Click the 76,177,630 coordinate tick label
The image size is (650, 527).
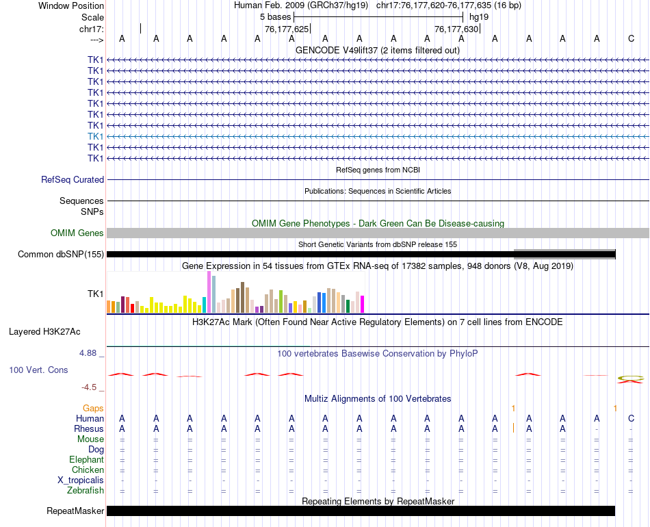point(456,29)
